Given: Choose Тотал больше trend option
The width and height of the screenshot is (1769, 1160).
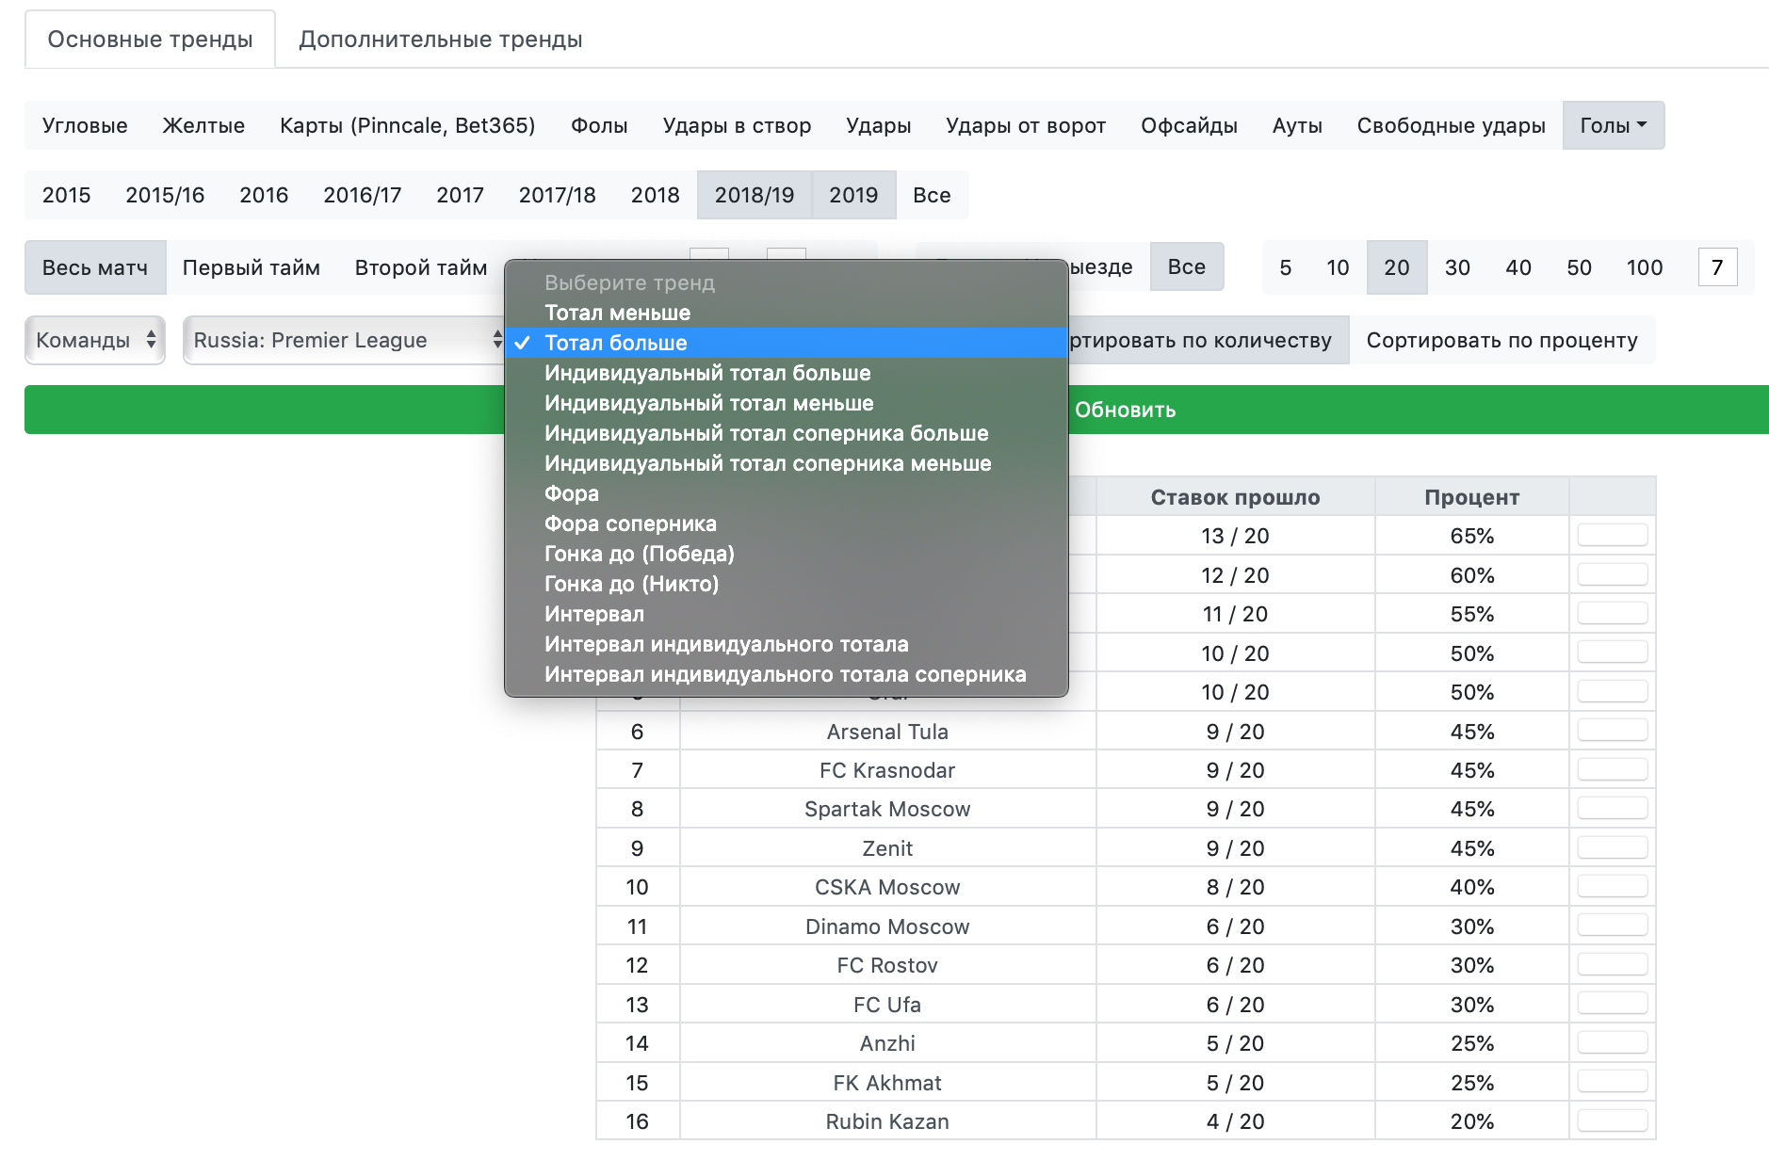Looking at the screenshot, I should click(787, 343).
